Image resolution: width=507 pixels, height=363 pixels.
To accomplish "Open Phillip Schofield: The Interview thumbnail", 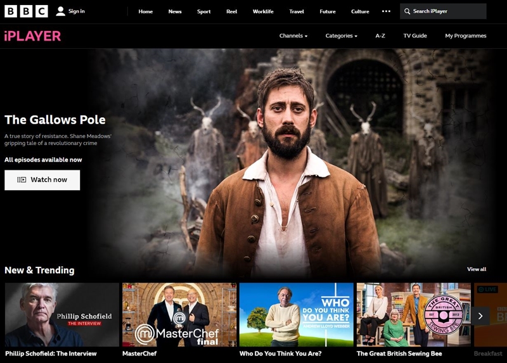I will [x=61, y=315].
